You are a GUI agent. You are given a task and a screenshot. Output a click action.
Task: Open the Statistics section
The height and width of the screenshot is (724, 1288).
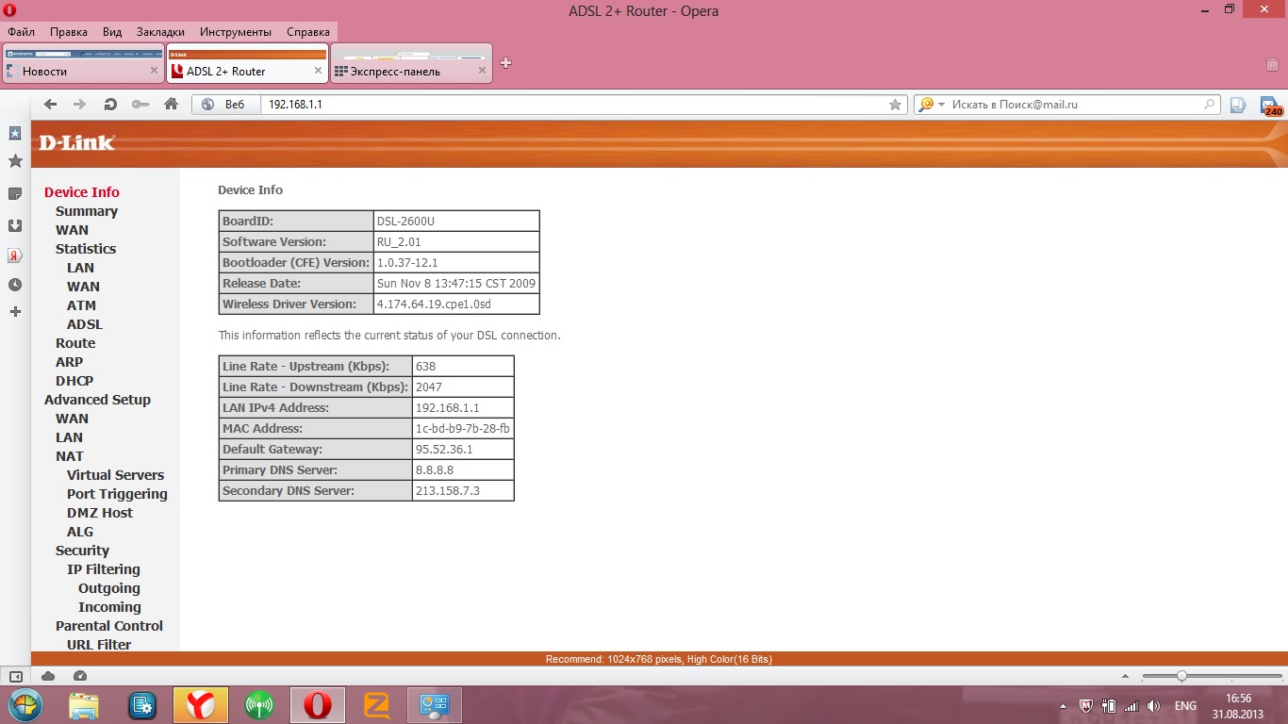tap(86, 249)
